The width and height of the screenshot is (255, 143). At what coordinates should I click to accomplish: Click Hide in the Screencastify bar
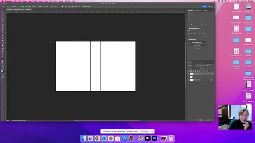point(152,131)
